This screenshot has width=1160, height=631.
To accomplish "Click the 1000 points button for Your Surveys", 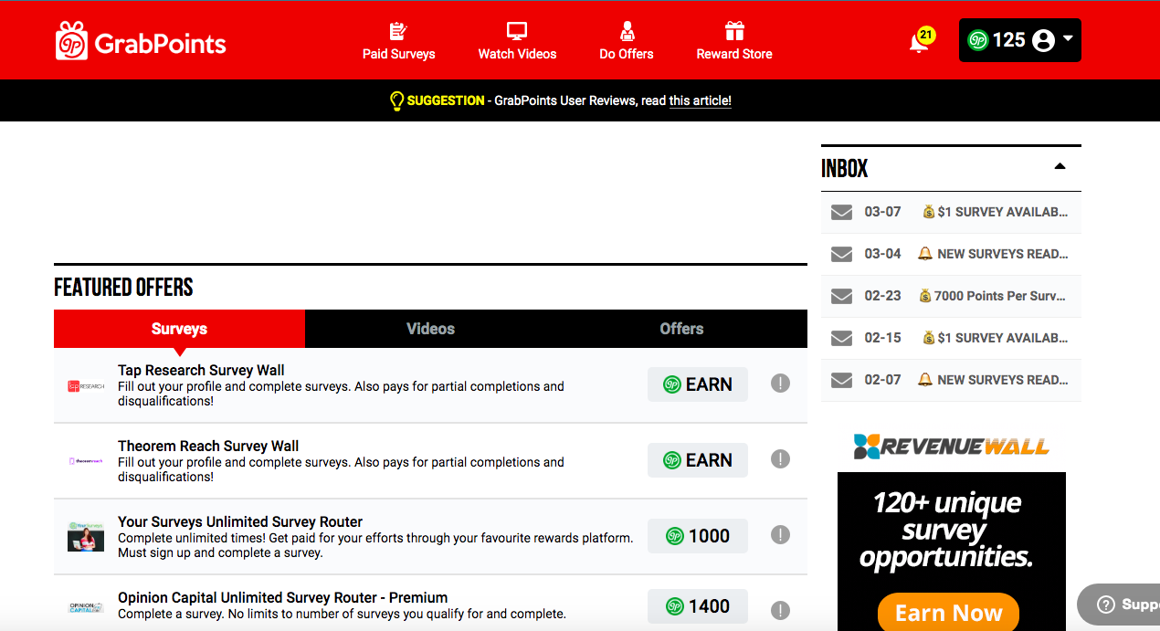I will (x=698, y=536).
